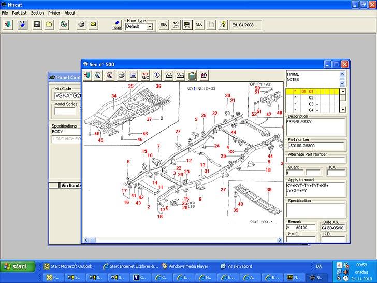Click the down arrow of the FRAME NOTES list

[342, 83]
